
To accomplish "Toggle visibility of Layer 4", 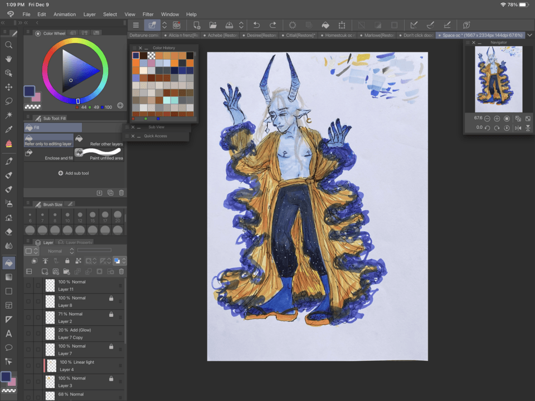I will [28, 365].
